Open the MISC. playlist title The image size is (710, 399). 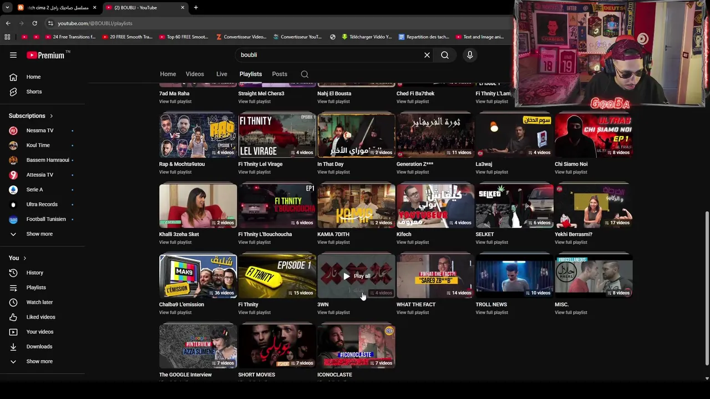pos(562,305)
